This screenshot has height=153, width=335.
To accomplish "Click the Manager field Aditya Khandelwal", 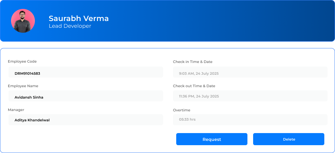I will coord(85,120).
